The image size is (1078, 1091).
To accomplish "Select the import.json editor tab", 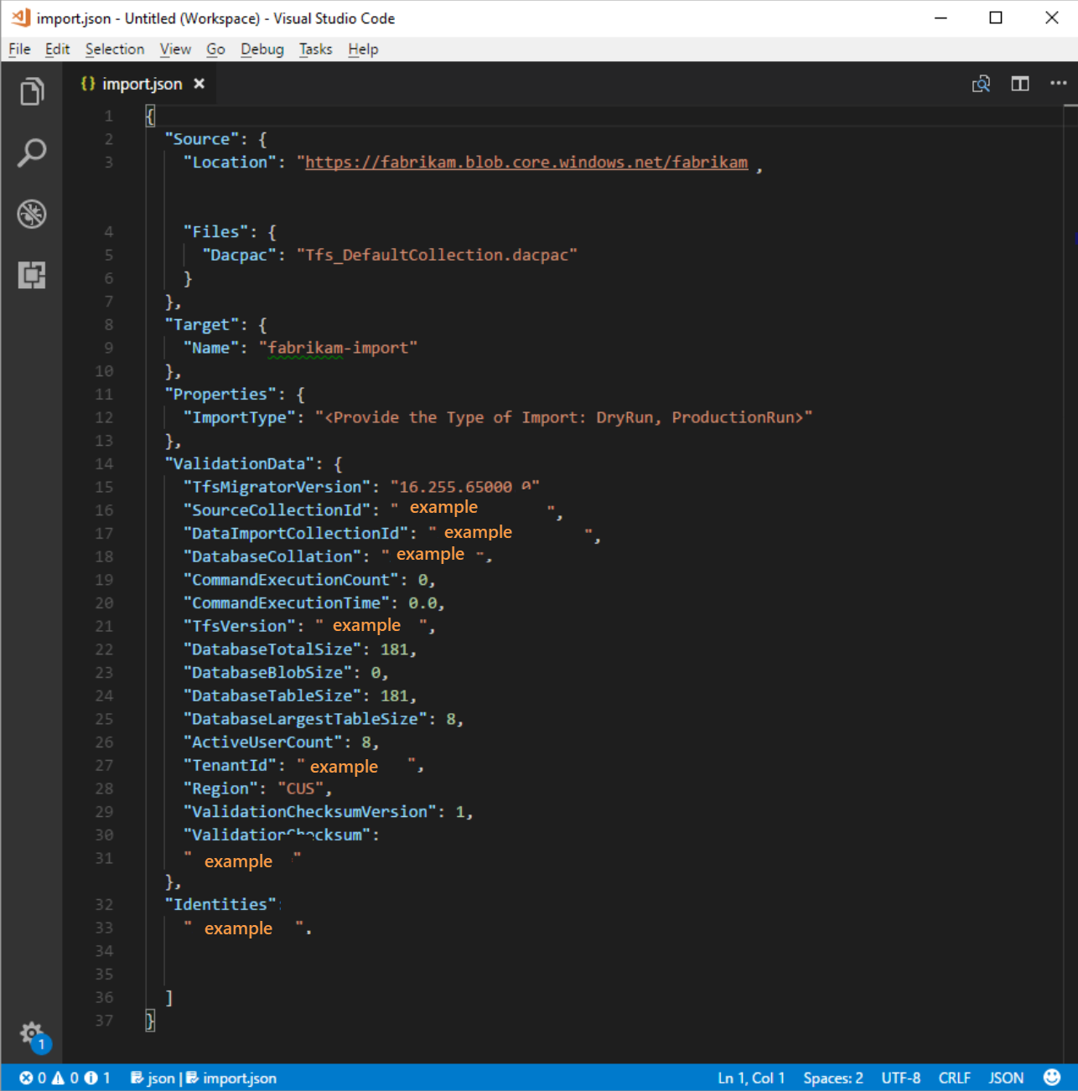I will [x=141, y=83].
